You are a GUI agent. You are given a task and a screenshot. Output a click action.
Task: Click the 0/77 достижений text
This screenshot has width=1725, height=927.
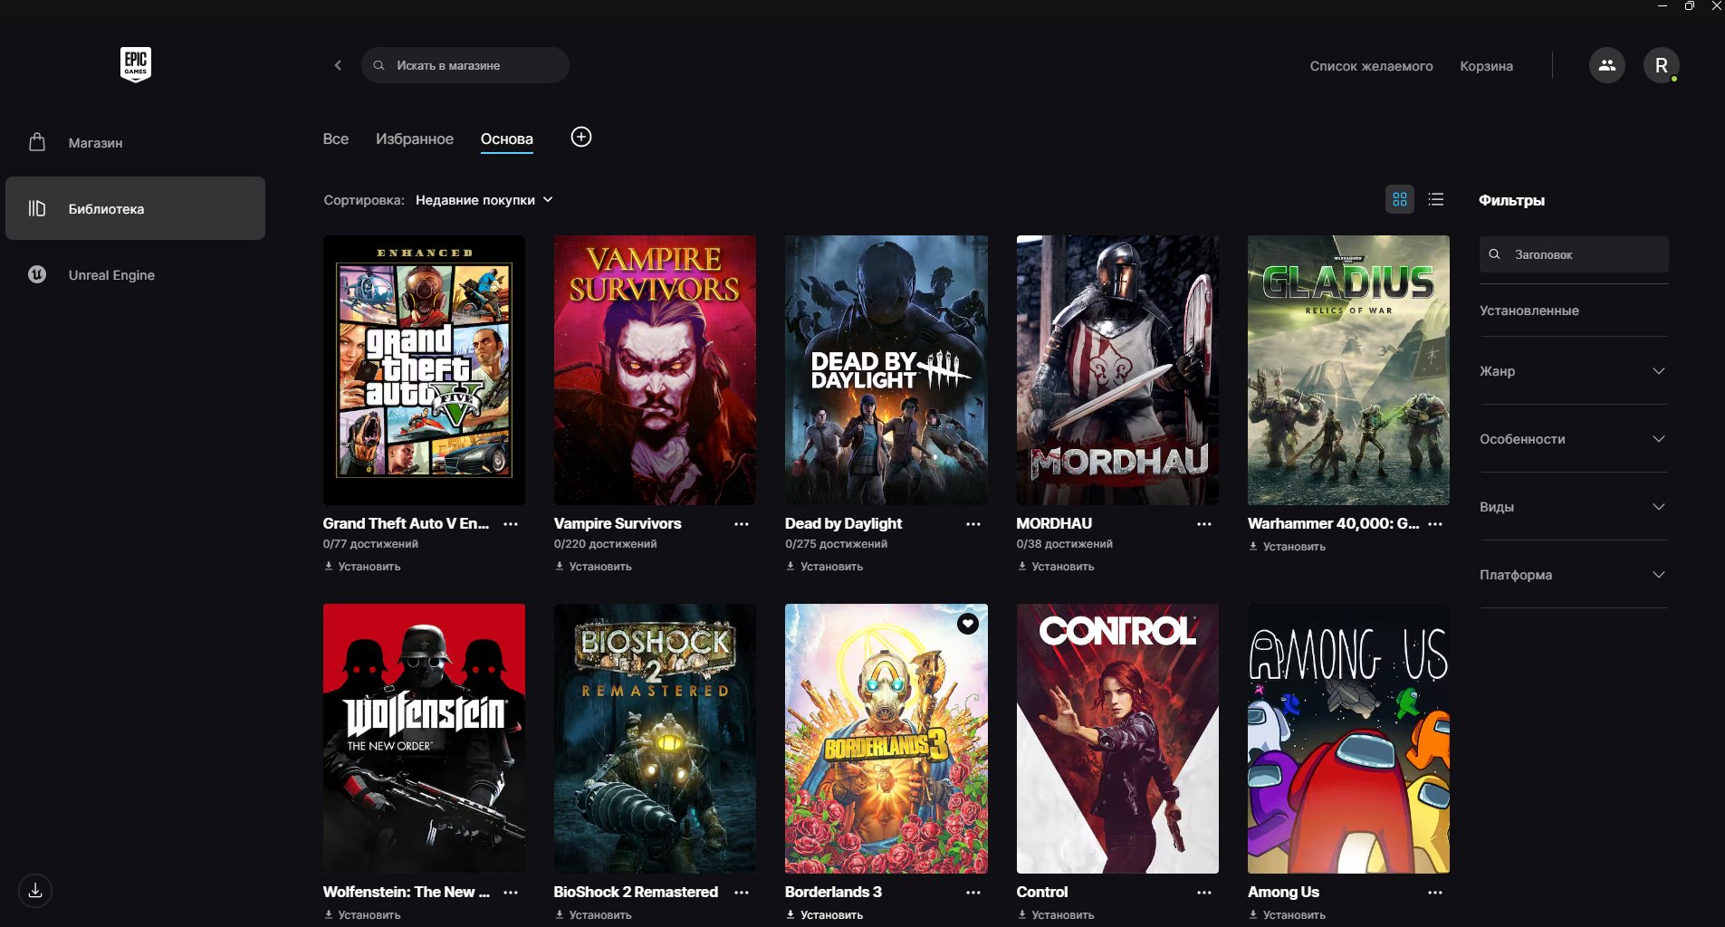coord(370,544)
